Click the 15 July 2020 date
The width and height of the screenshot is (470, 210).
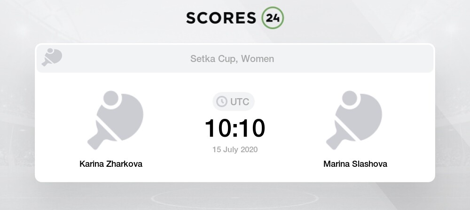click(x=235, y=149)
